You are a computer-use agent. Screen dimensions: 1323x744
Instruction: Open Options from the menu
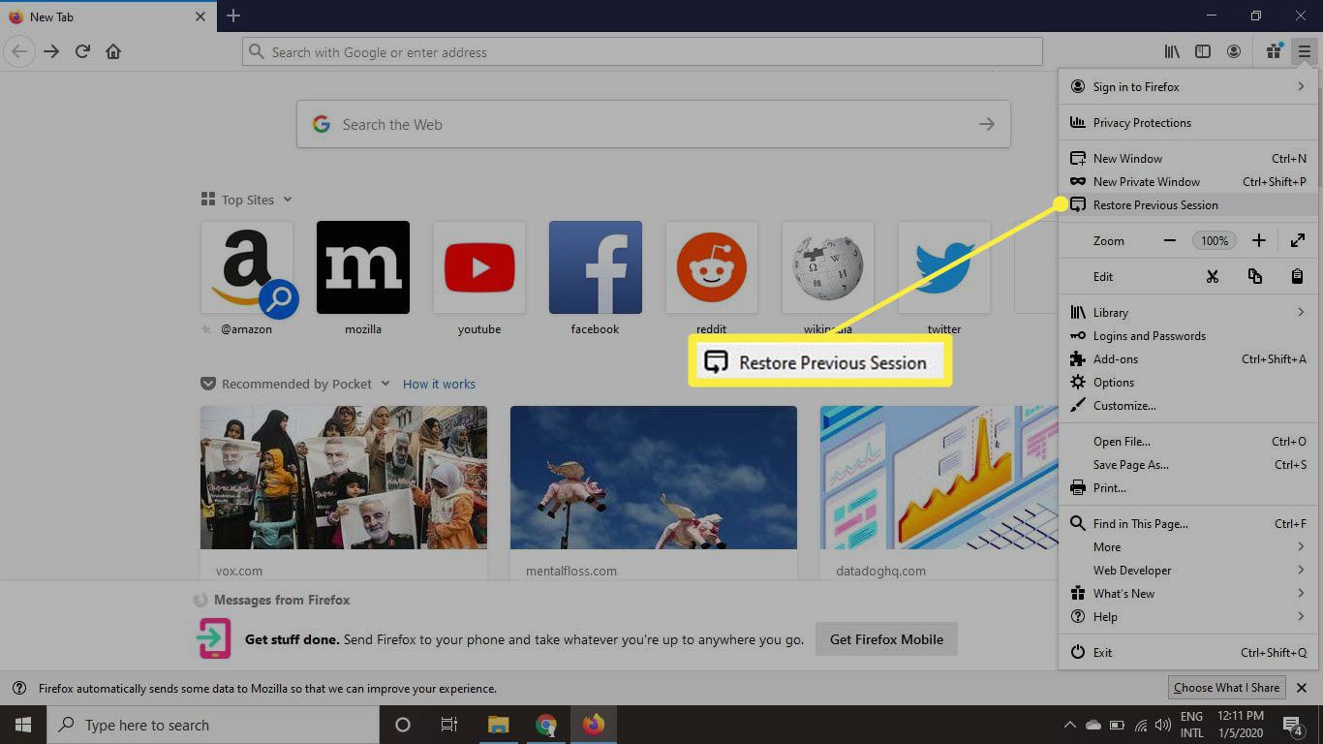1188,382
